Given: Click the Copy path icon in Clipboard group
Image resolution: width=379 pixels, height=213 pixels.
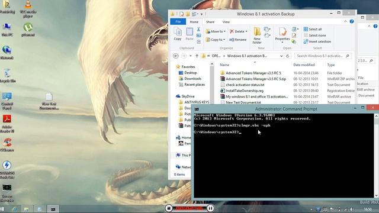Looking at the screenshot, I should coord(198,35).
